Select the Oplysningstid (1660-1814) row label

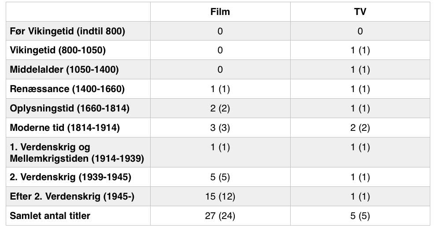[x=70, y=108]
